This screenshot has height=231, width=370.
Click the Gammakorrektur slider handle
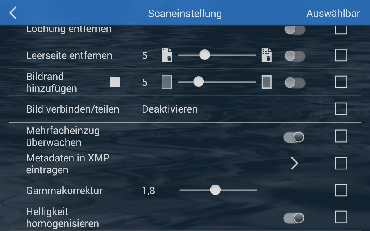tap(215, 190)
